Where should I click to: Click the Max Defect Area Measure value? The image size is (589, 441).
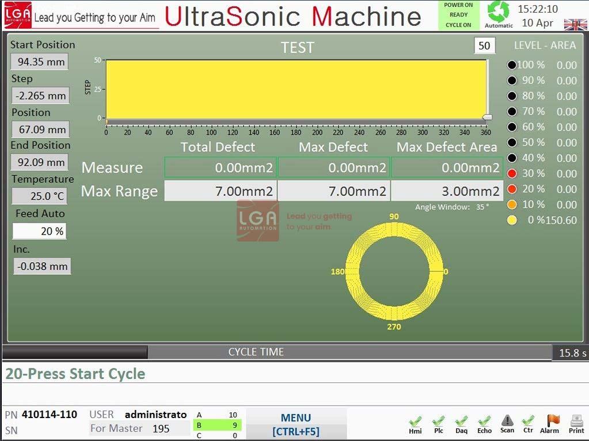[447, 167]
